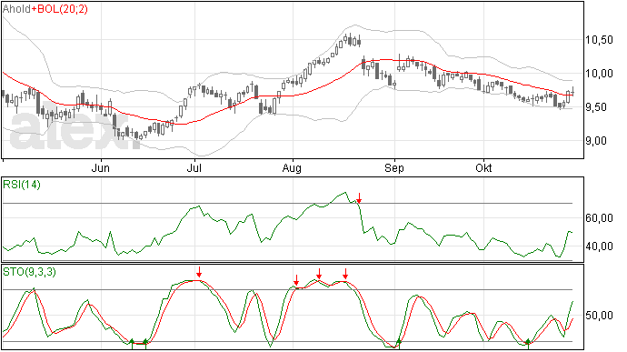Viewport: 627px width, 352px height.
Task: Click the Okt month label
Action: click(x=483, y=168)
